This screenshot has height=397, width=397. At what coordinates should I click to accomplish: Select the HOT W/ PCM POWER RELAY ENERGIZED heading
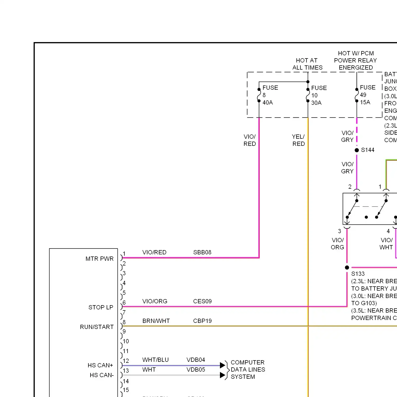click(x=355, y=60)
